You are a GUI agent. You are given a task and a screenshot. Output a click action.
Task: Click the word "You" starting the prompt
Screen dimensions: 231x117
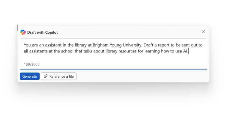(x=27, y=45)
